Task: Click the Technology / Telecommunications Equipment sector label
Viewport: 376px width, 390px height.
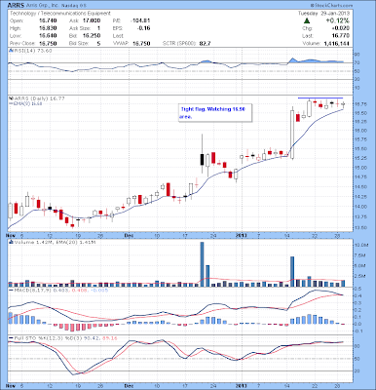Action: click(x=60, y=14)
